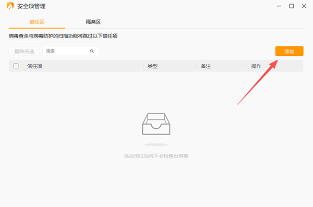Click the 安全项管理 window title
The width and height of the screenshot is (313, 207).
(31, 6)
